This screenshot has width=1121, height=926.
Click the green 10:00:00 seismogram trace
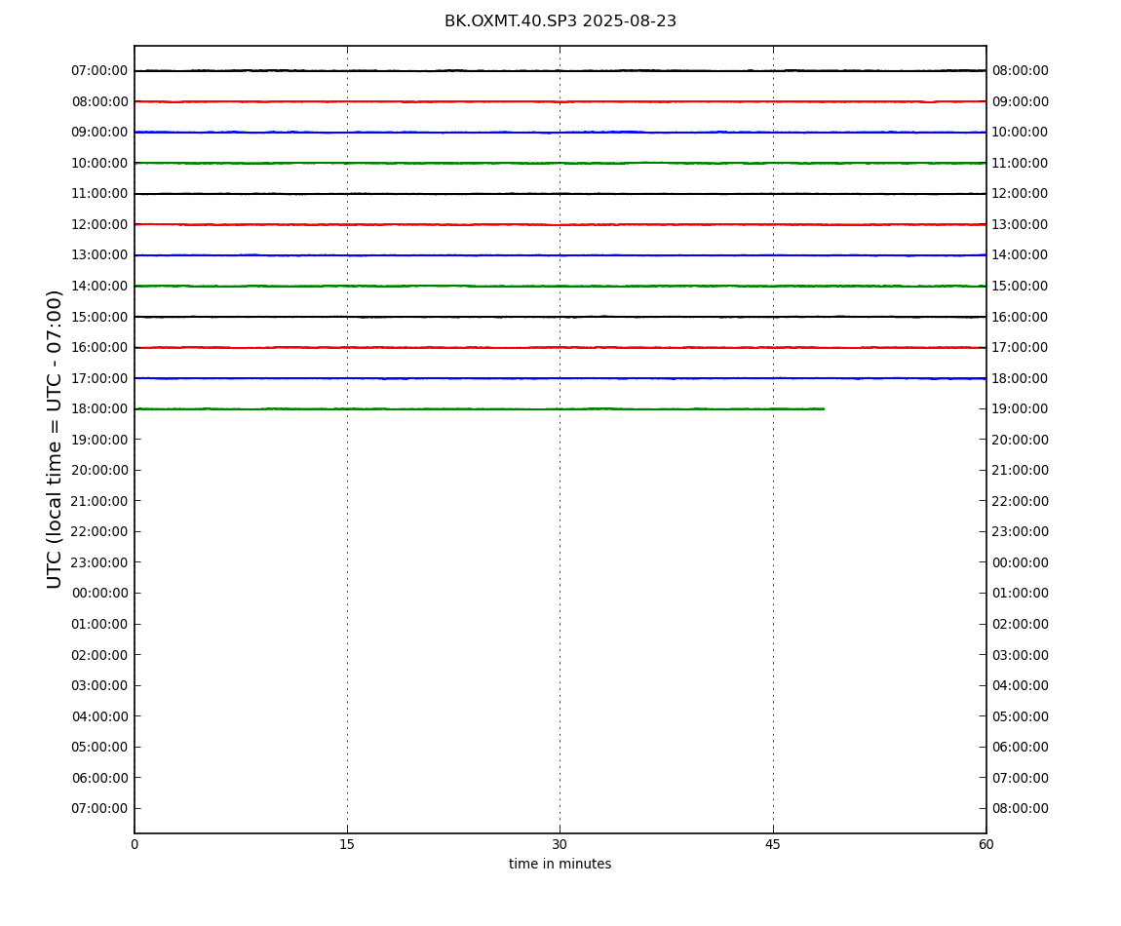coord(560,163)
